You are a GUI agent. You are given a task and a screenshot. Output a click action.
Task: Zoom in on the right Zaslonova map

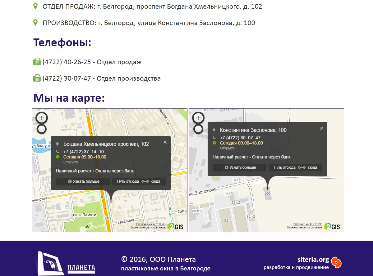(198, 118)
